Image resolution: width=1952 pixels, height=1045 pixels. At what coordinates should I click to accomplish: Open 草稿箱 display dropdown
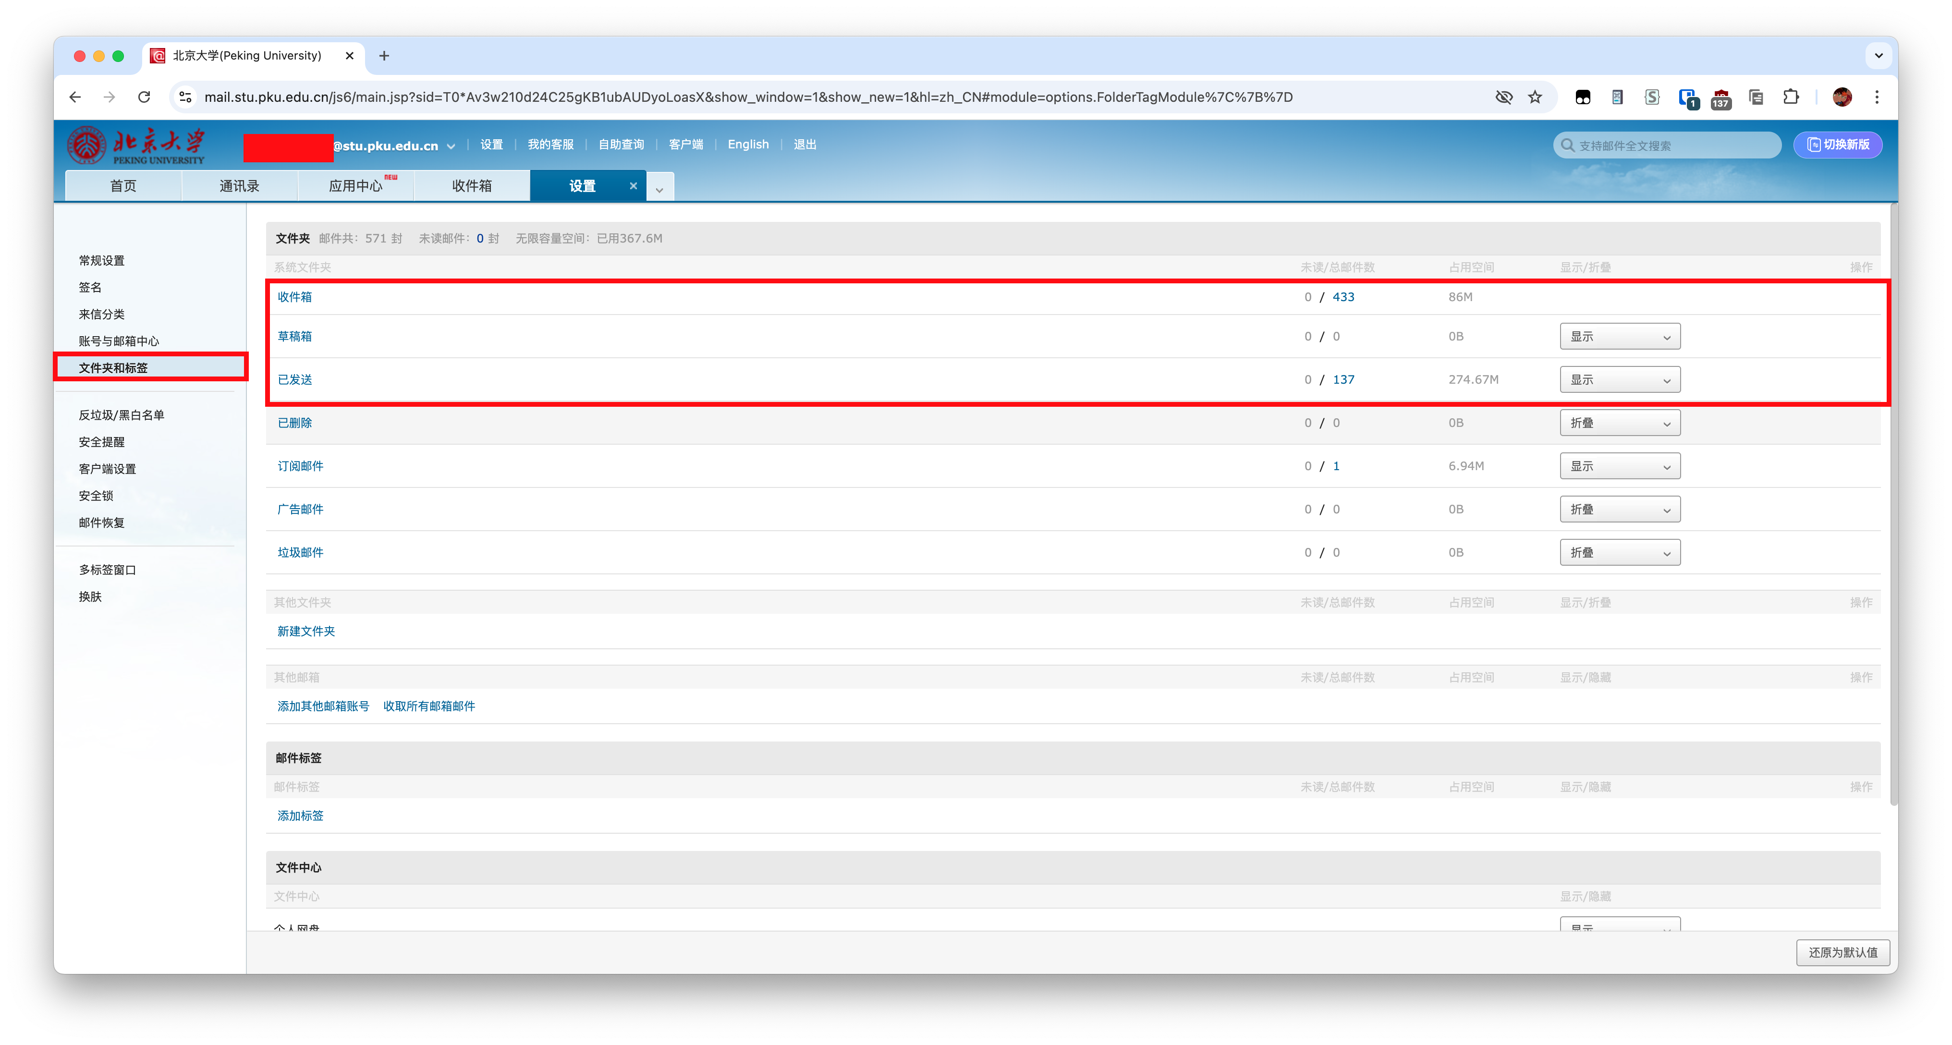[x=1619, y=337]
